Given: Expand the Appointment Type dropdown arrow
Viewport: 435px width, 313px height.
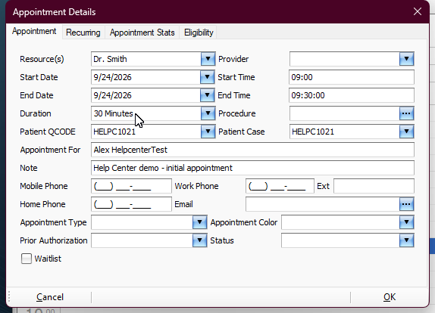Looking at the screenshot, I should [x=199, y=222].
